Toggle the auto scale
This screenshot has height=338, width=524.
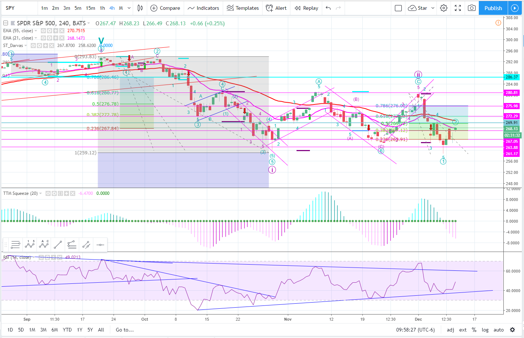pos(499,330)
